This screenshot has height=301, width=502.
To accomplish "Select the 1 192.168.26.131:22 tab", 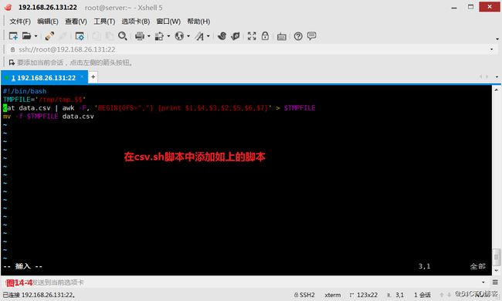I will [x=43, y=77].
